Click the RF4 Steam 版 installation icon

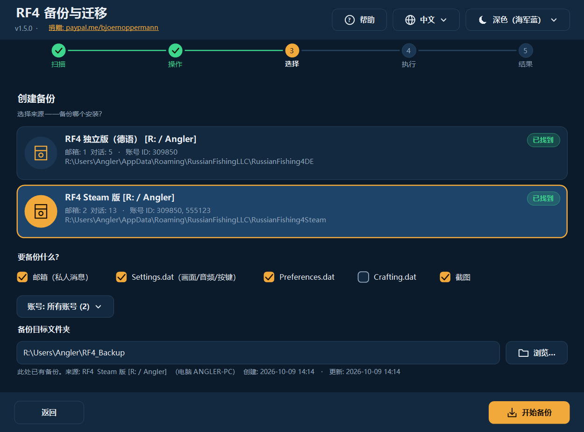41,211
